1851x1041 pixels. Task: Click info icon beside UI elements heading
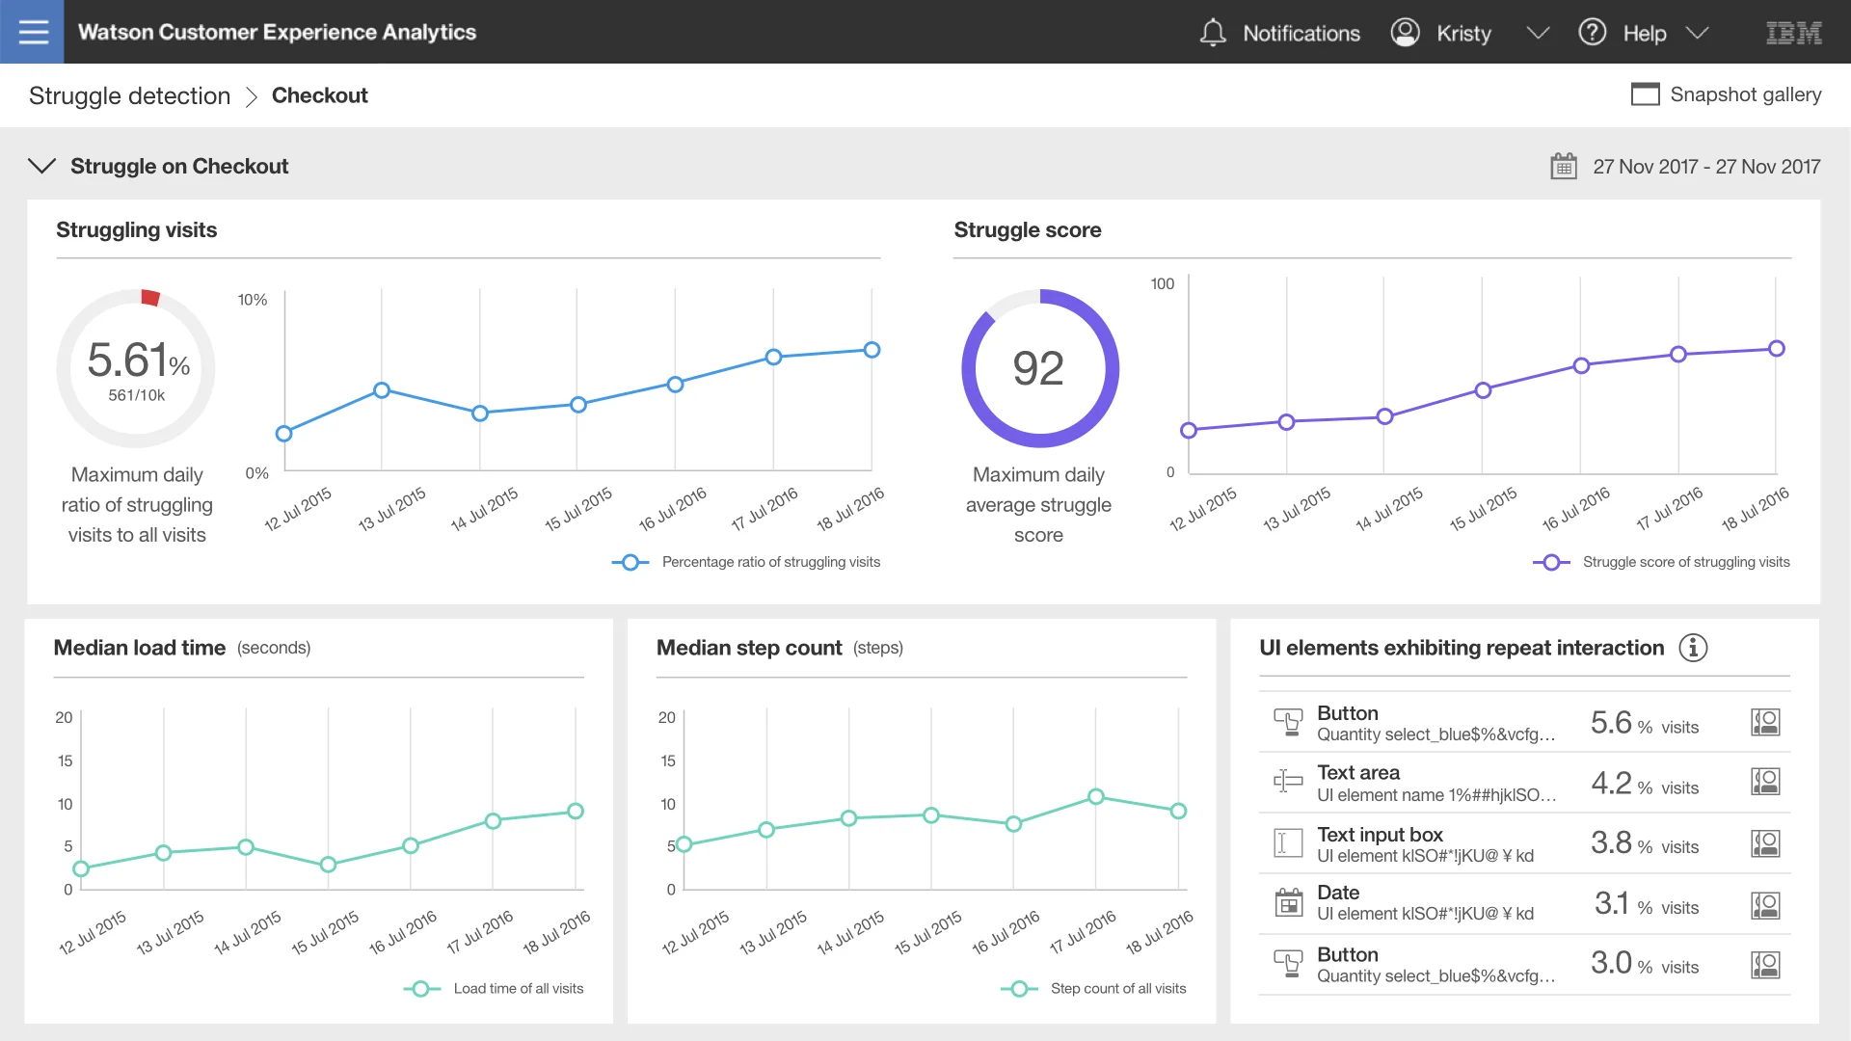pos(1693,648)
